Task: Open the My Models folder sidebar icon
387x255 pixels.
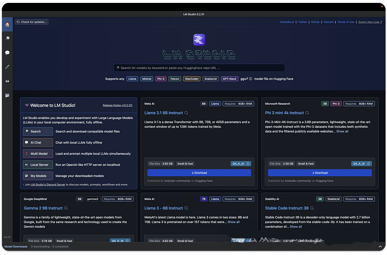Action: coord(7,95)
